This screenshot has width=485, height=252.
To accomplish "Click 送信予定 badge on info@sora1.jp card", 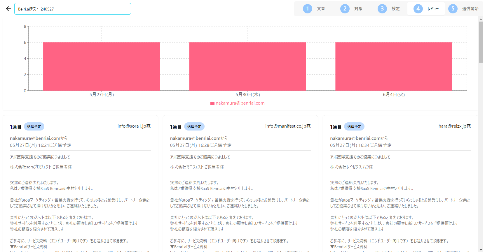I will coord(34,127).
